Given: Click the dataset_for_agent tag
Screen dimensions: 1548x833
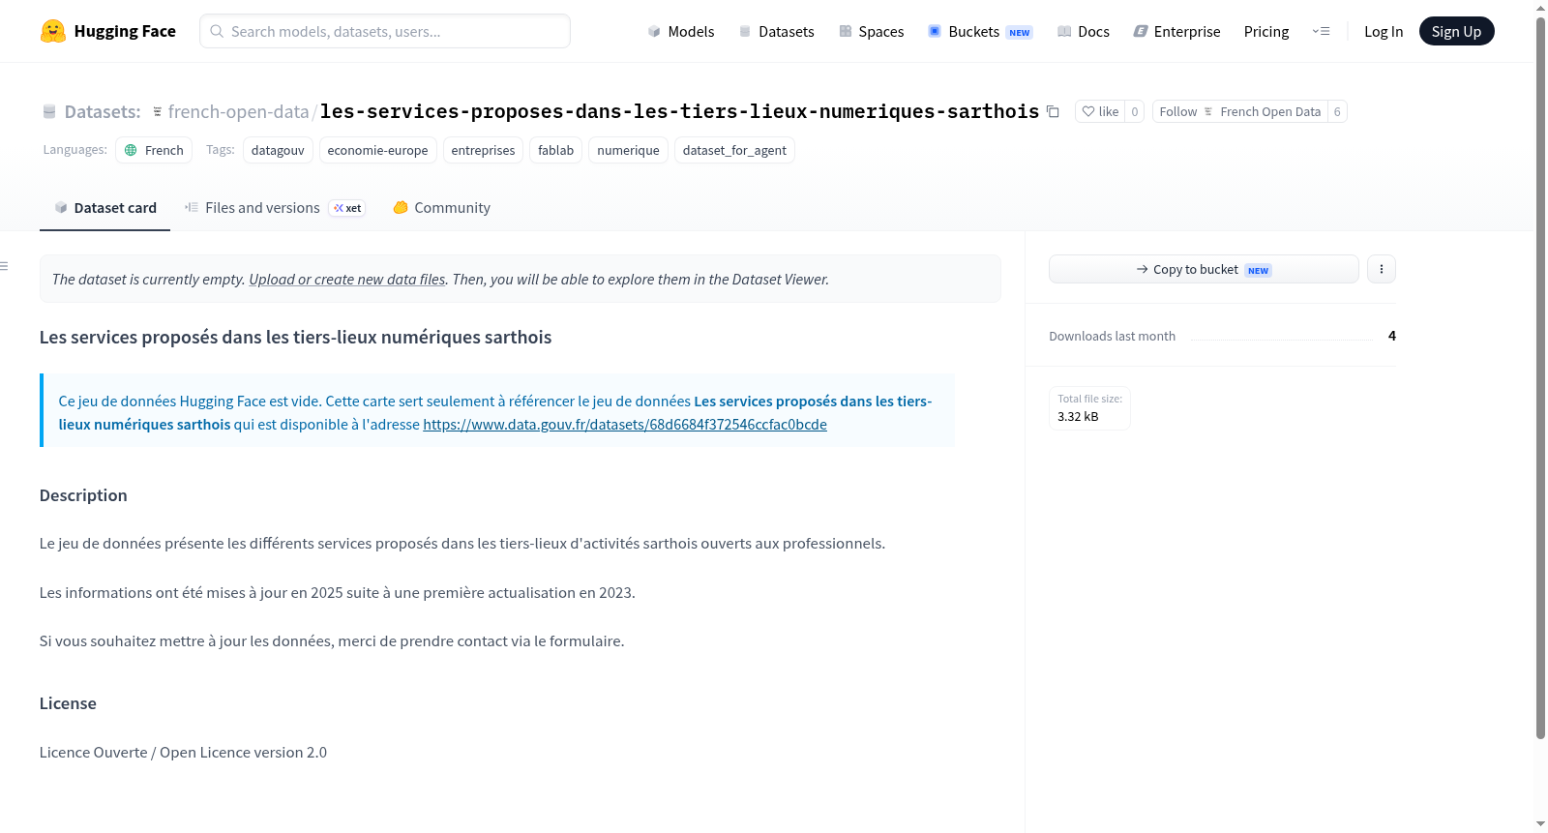Looking at the screenshot, I should (x=734, y=150).
